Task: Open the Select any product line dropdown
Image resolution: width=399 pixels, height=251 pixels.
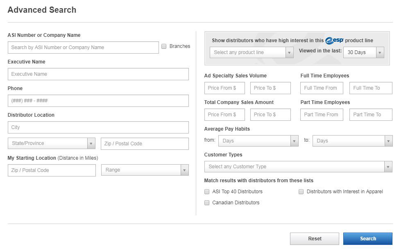Action: [252, 52]
